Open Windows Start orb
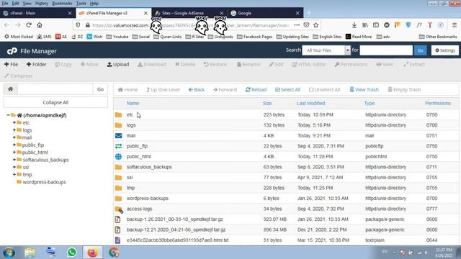461x259 pixels. coord(9,253)
